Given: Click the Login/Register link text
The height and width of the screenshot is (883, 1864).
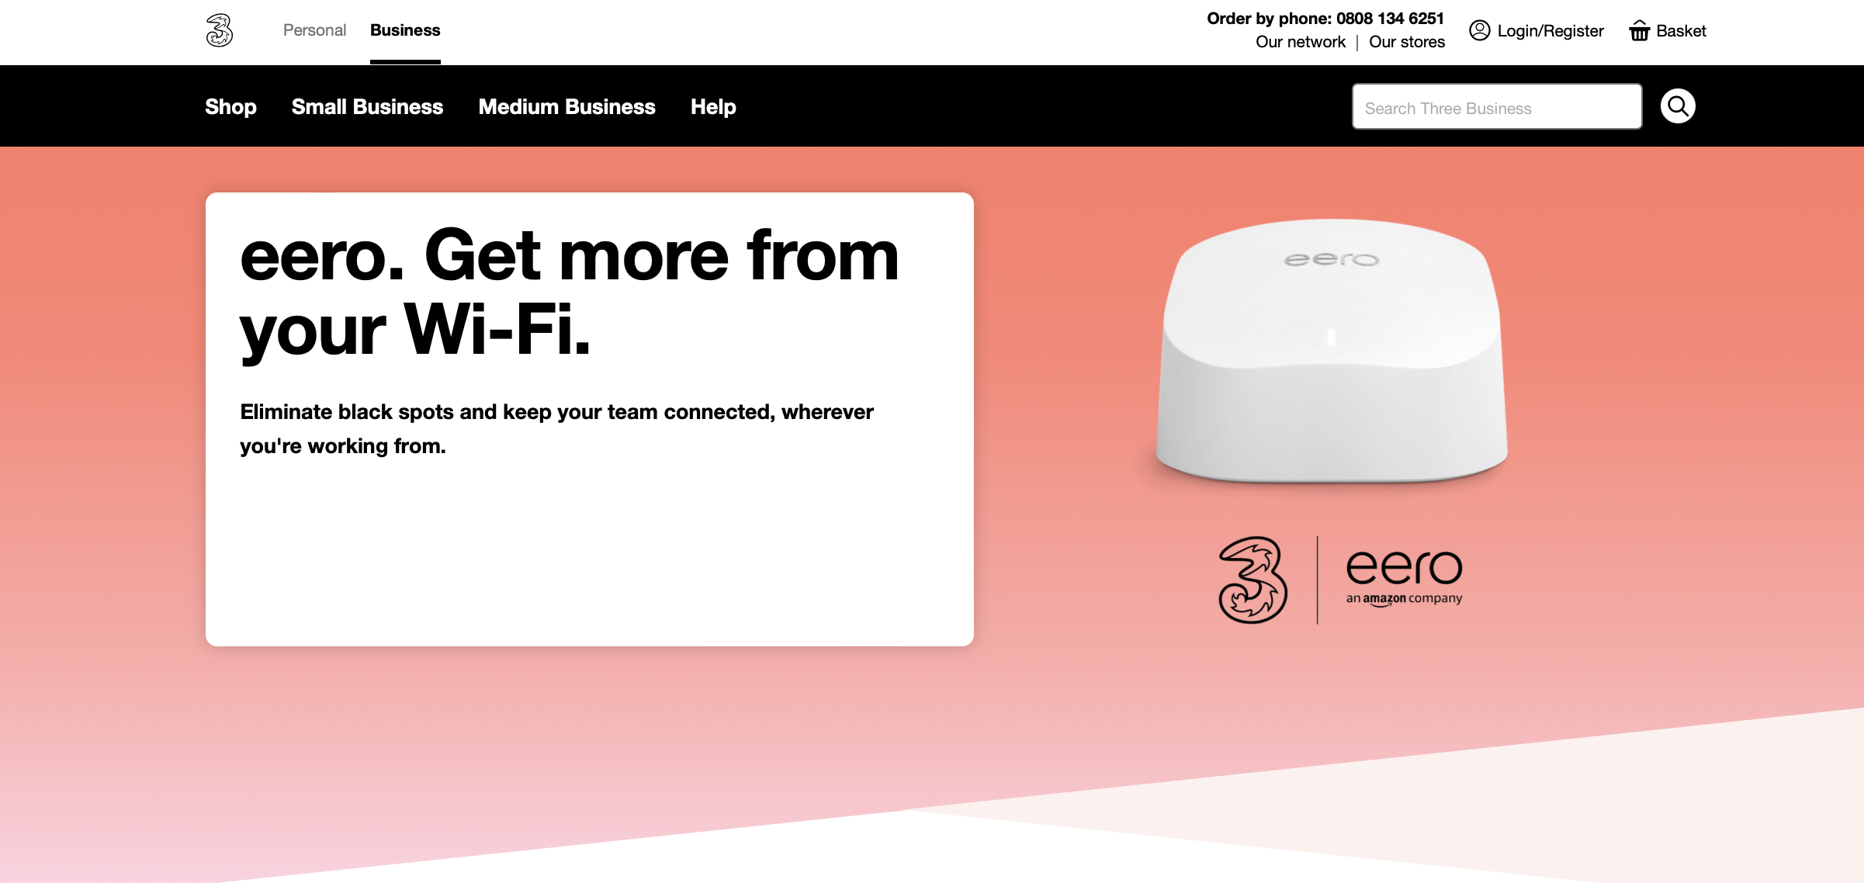Looking at the screenshot, I should tap(1550, 31).
